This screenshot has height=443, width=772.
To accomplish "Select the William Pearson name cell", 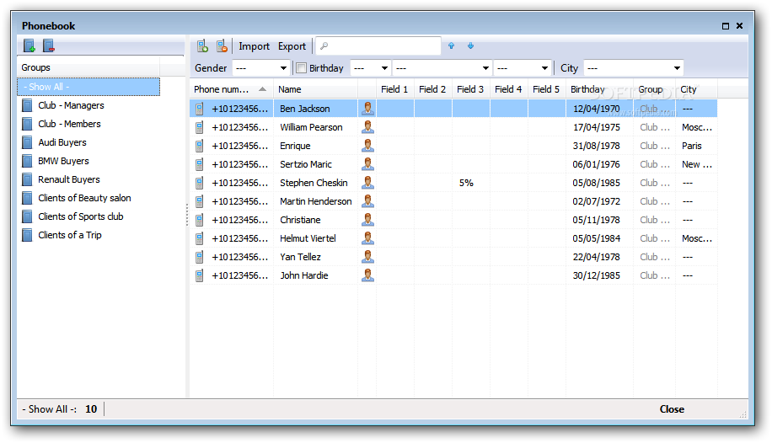I will point(315,127).
